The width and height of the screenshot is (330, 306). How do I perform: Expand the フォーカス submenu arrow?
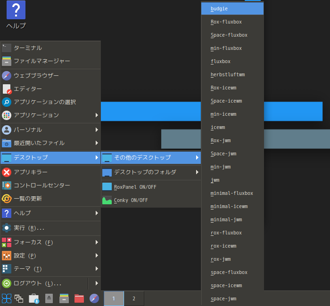(97, 242)
